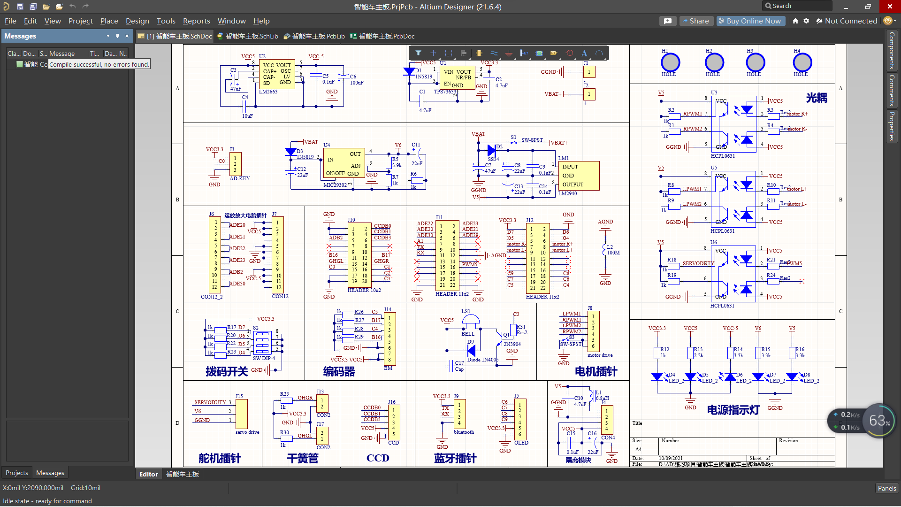Pin the Messages panel
901x507 pixels.
(117, 36)
